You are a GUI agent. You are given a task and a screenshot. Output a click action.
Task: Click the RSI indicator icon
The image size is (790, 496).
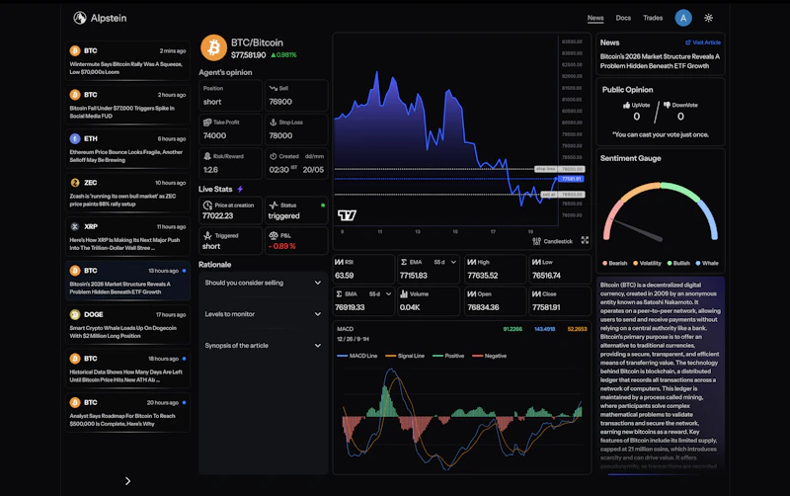pyautogui.click(x=339, y=262)
